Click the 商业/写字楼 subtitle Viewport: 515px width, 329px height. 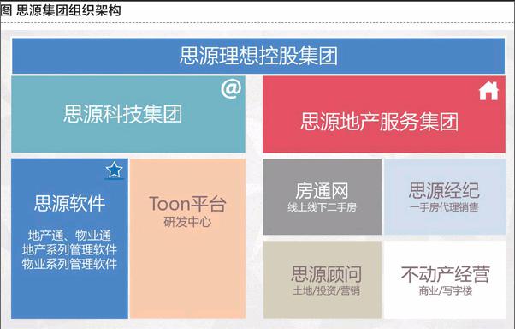[446, 290]
